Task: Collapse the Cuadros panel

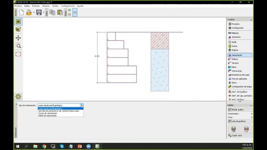Action: click(251, 20)
